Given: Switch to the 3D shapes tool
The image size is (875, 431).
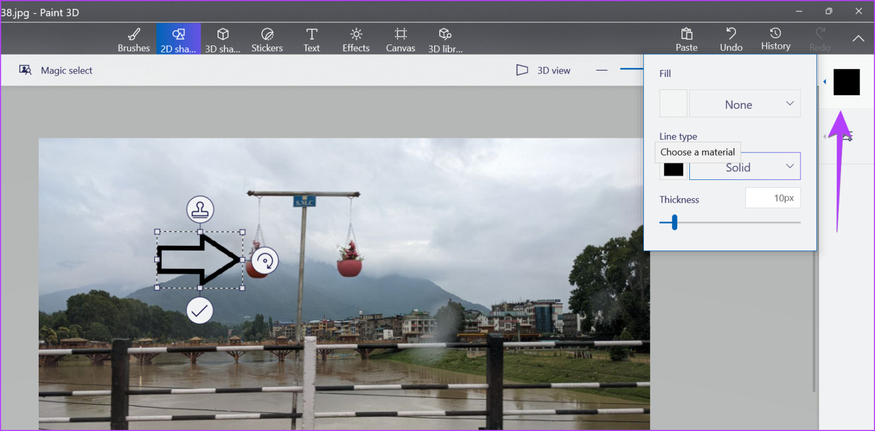Looking at the screenshot, I should [x=223, y=39].
